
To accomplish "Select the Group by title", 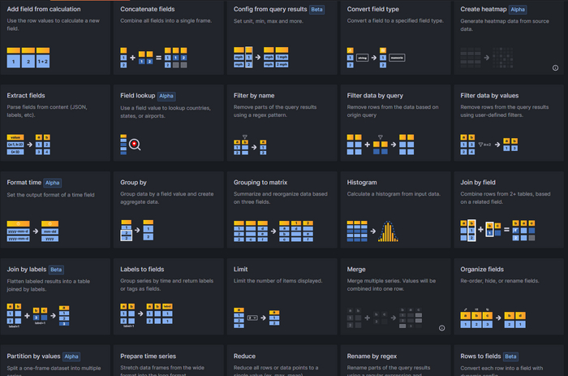I will (x=133, y=183).
